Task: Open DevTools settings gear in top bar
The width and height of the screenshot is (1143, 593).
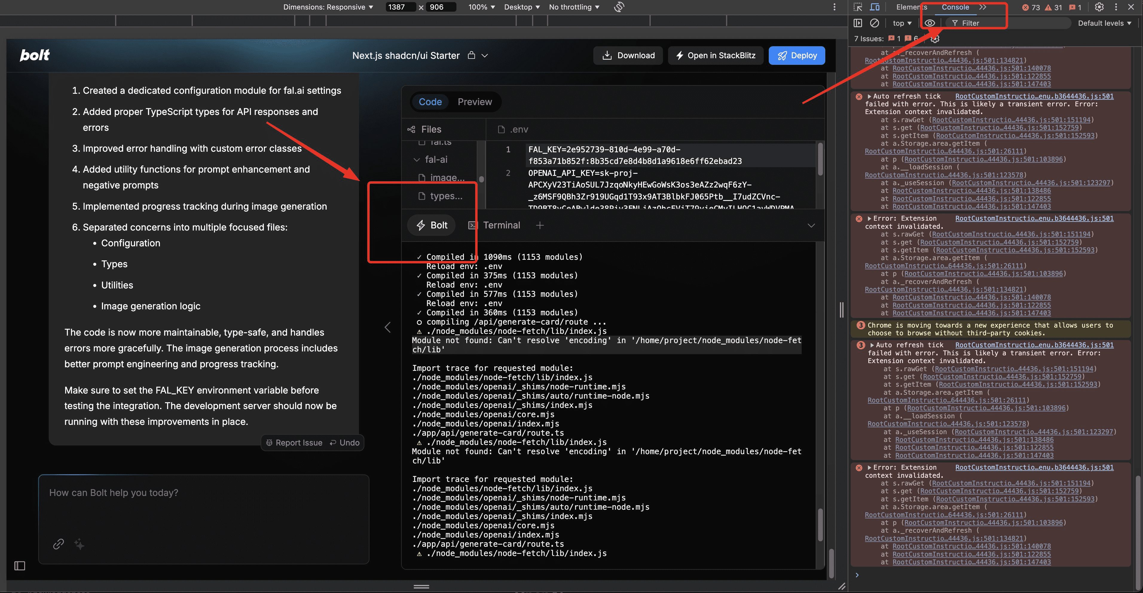Action: tap(1099, 7)
